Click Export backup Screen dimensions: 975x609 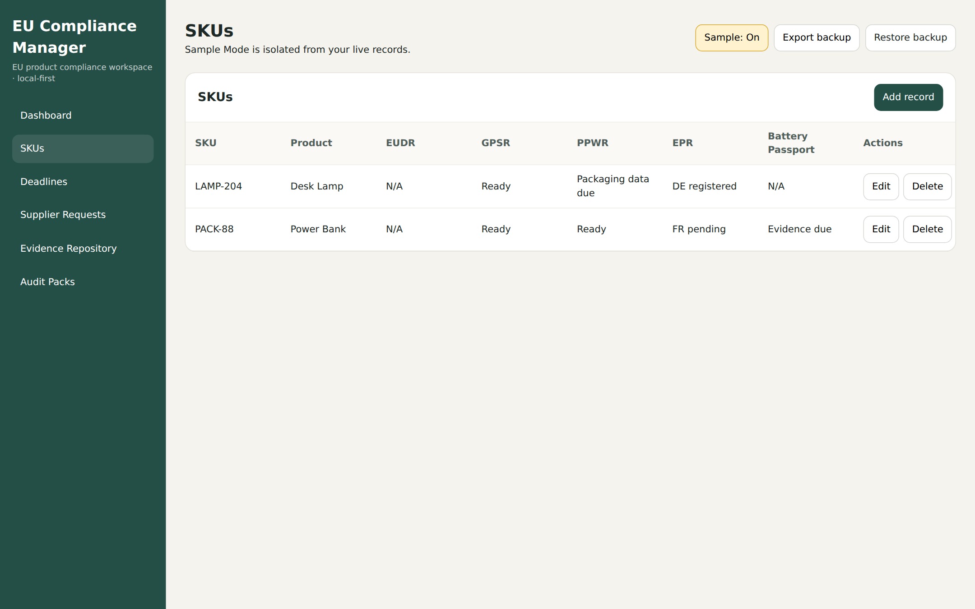pyautogui.click(x=817, y=38)
